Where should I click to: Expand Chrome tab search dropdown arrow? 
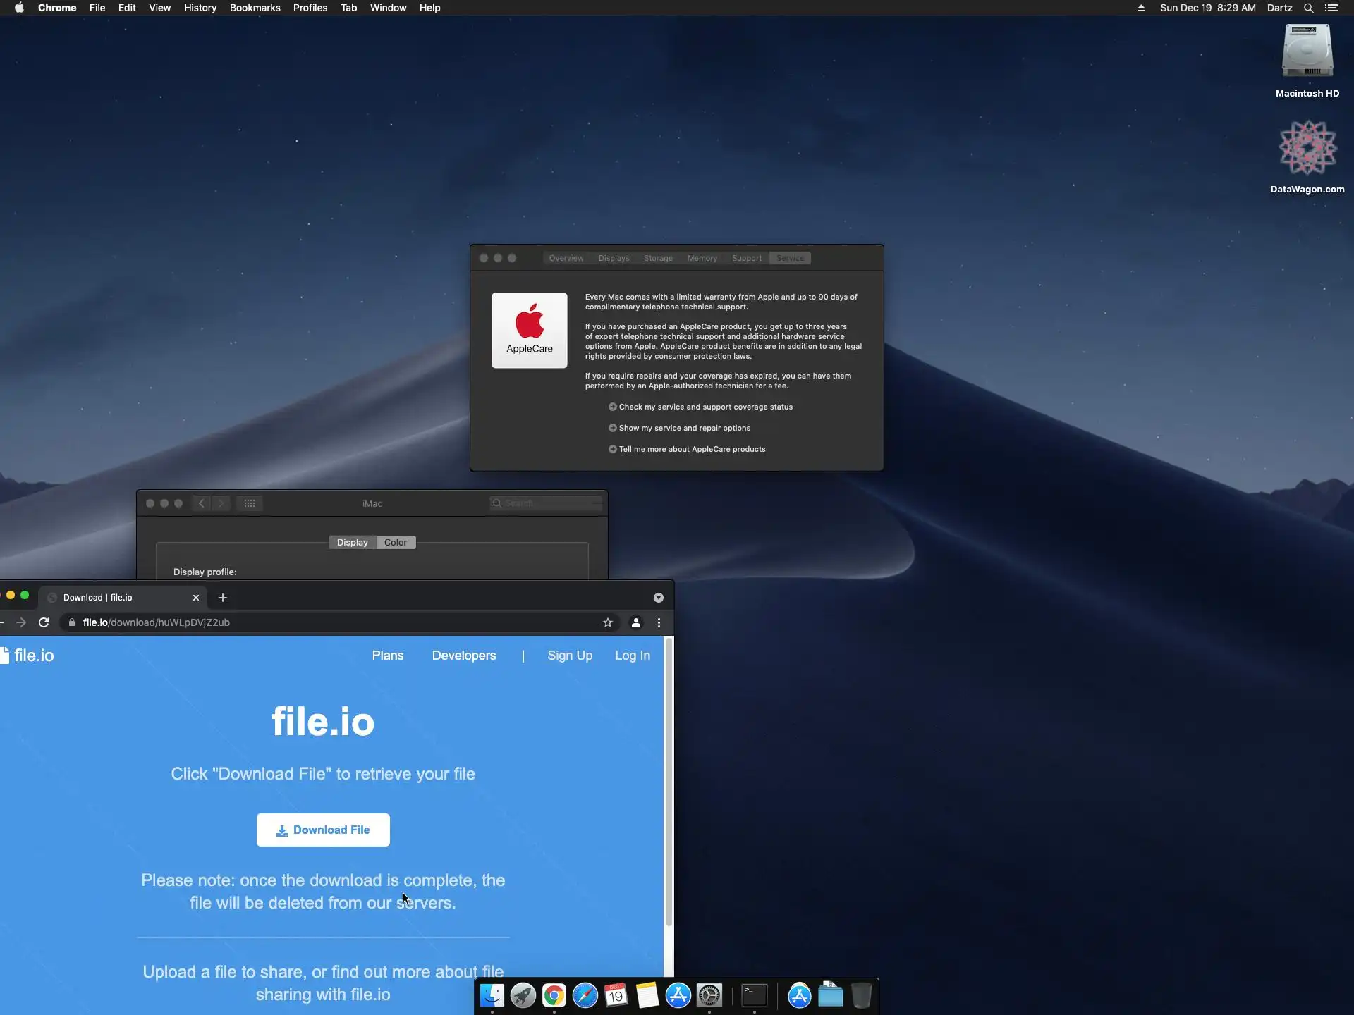[x=658, y=598]
